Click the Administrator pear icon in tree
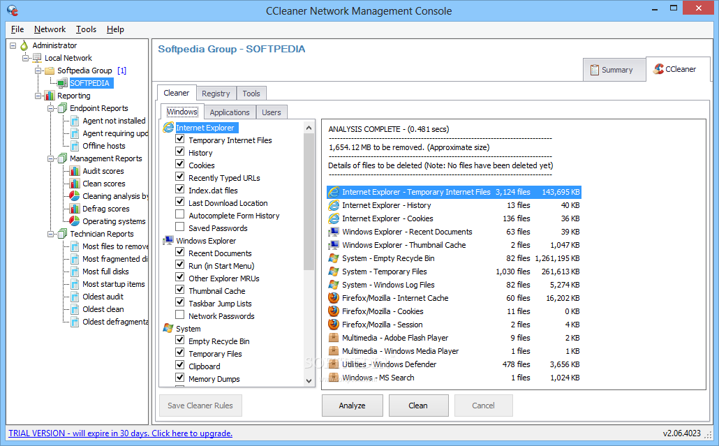Viewport: 719px width, 446px height. coord(24,45)
